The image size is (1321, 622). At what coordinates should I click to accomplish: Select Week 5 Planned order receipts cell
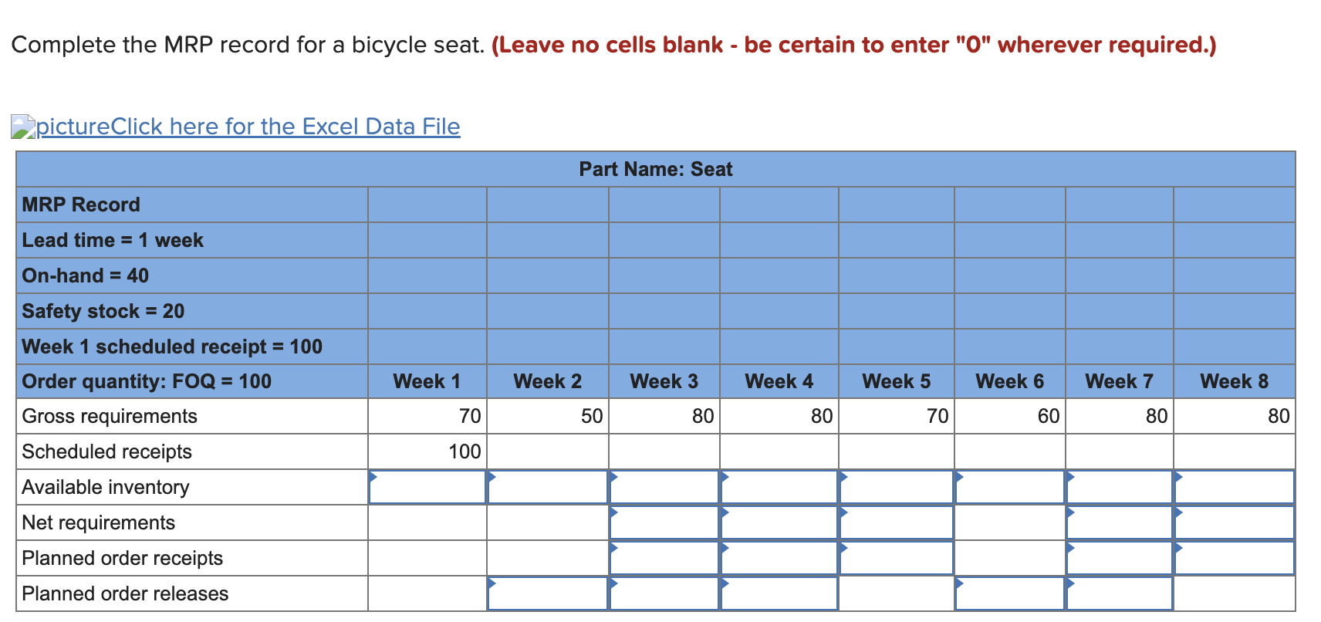897,558
